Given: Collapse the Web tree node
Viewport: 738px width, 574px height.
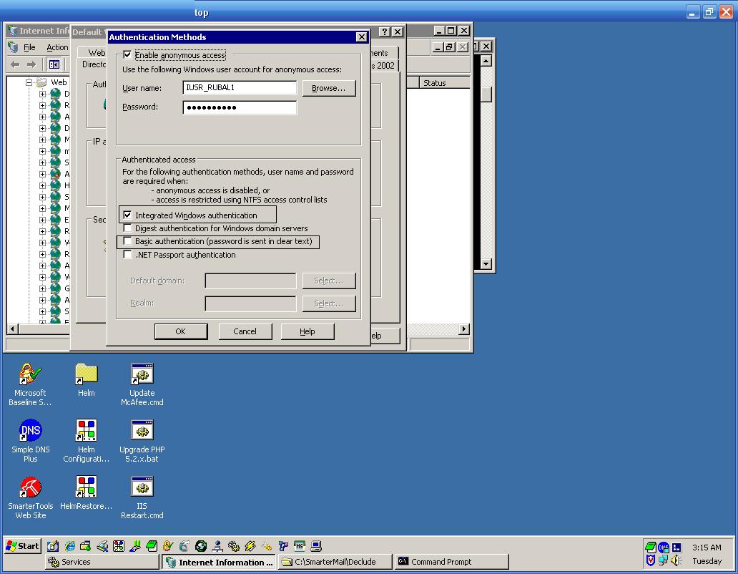Looking at the screenshot, I should click(x=29, y=82).
